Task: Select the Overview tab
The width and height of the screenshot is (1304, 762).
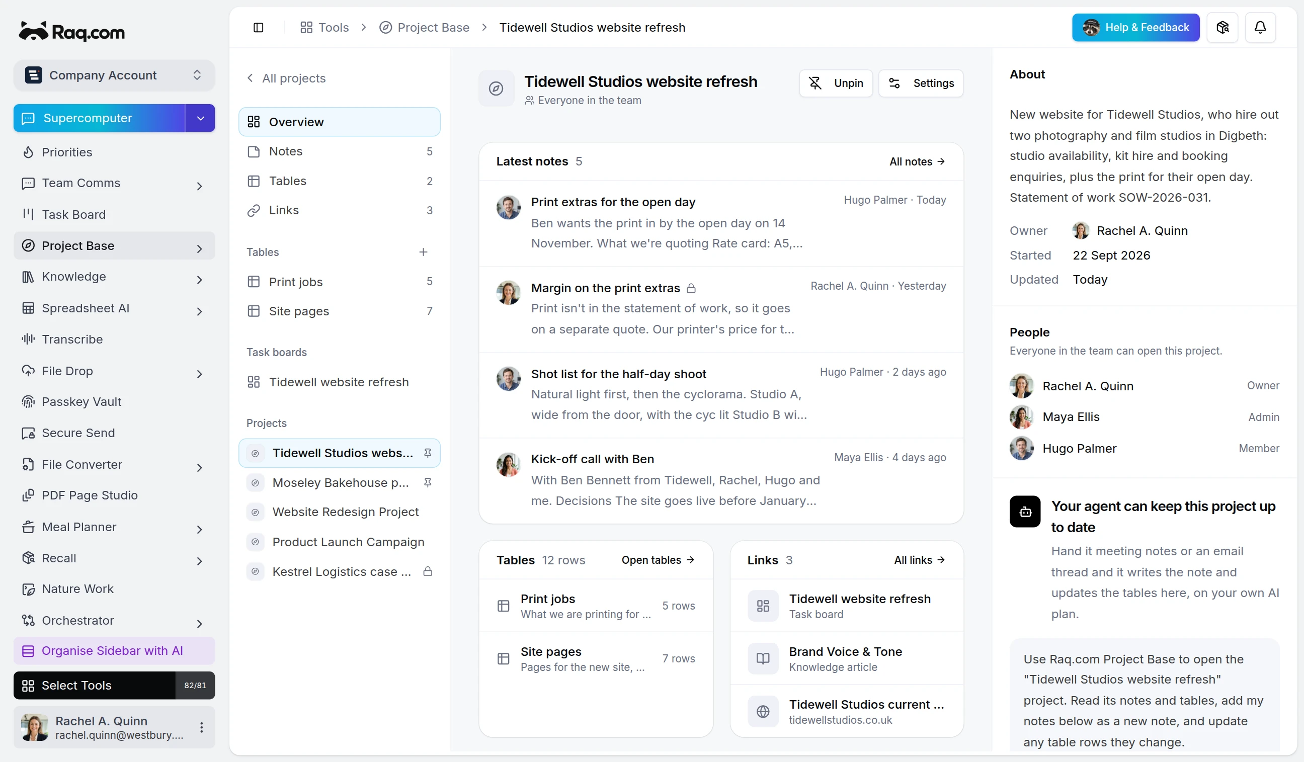Action: click(x=339, y=122)
